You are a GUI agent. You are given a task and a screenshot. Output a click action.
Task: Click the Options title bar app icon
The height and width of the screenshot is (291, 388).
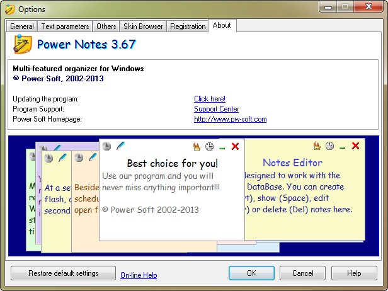click(10, 9)
